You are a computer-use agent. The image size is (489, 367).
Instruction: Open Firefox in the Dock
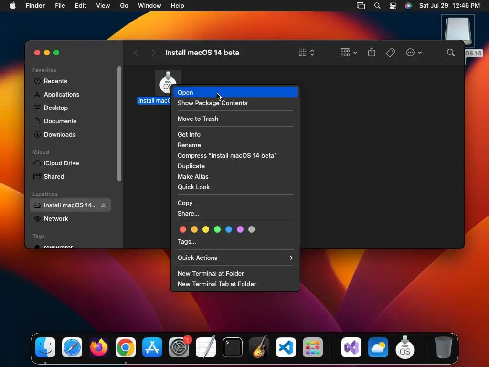click(99, 347)
